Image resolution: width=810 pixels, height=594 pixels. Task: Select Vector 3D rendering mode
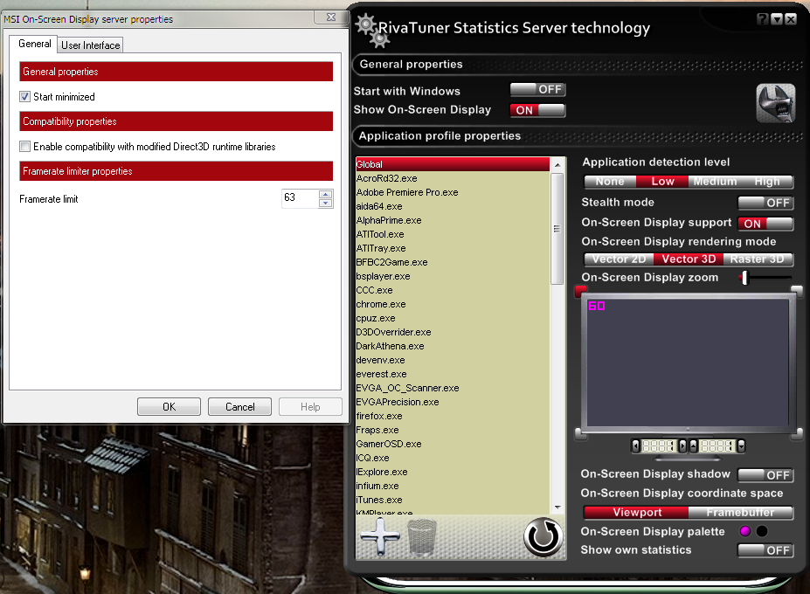pyautogui.click(x=689, y=259)
